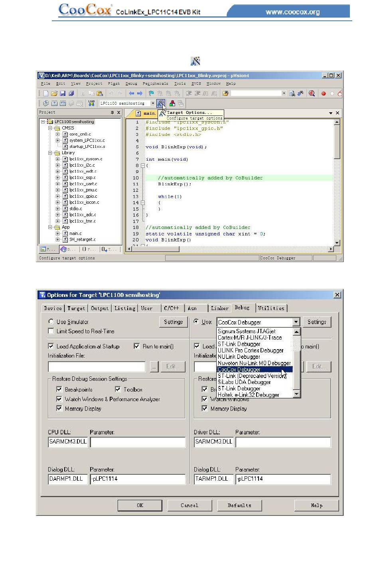The height and width of the screenshot is (563, 379).
Task: Switch to the Functions tab with braces icon
Action: coord(88,249)
